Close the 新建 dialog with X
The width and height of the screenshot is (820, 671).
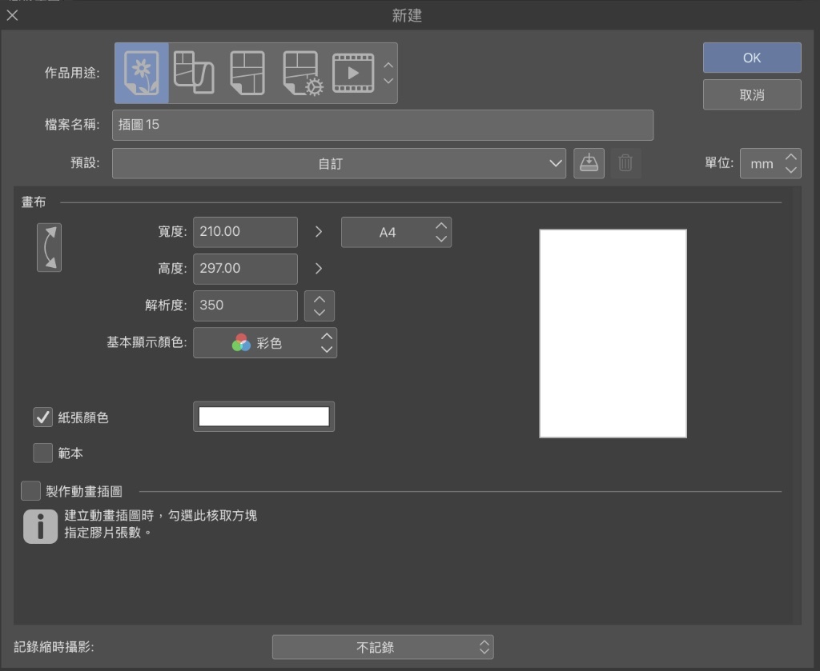(x=13, y=15)
